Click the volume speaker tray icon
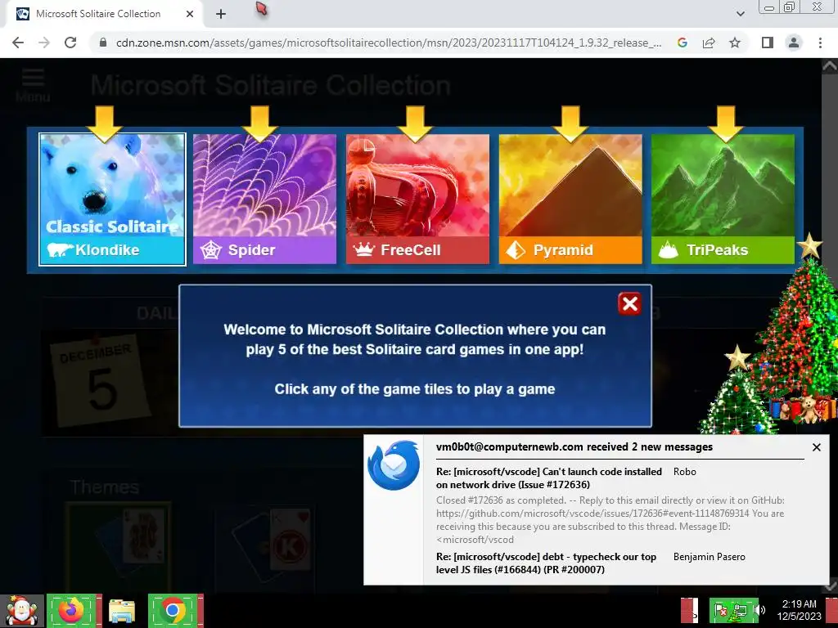The image size is (838, 628). pyautogui.click(x=760, y=610)
